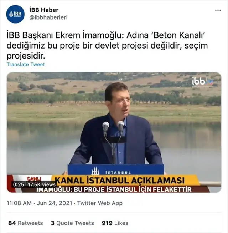Image resolution: width=228 pixels, height=233 pixels.
Task: Play the Kanal İstanbul video
Action: [x=114, y=132]
